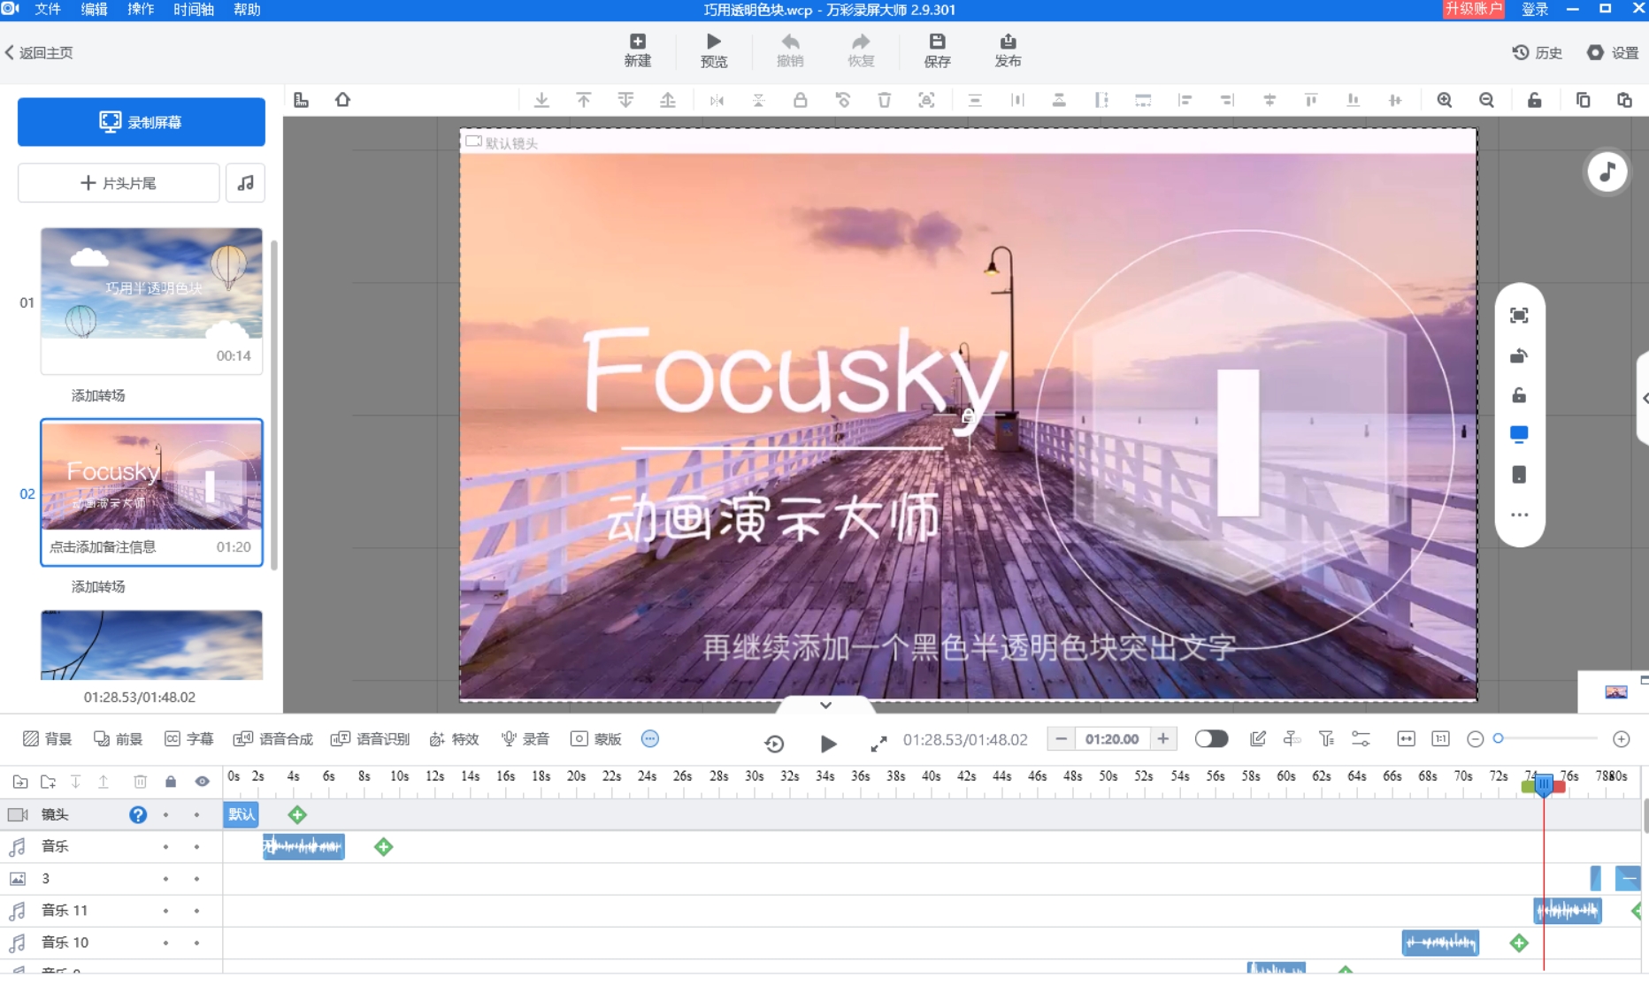Open the 蒙版 mask tab
The height and width of the screenshot is (985, 1649).
click(x=596, y=739)
